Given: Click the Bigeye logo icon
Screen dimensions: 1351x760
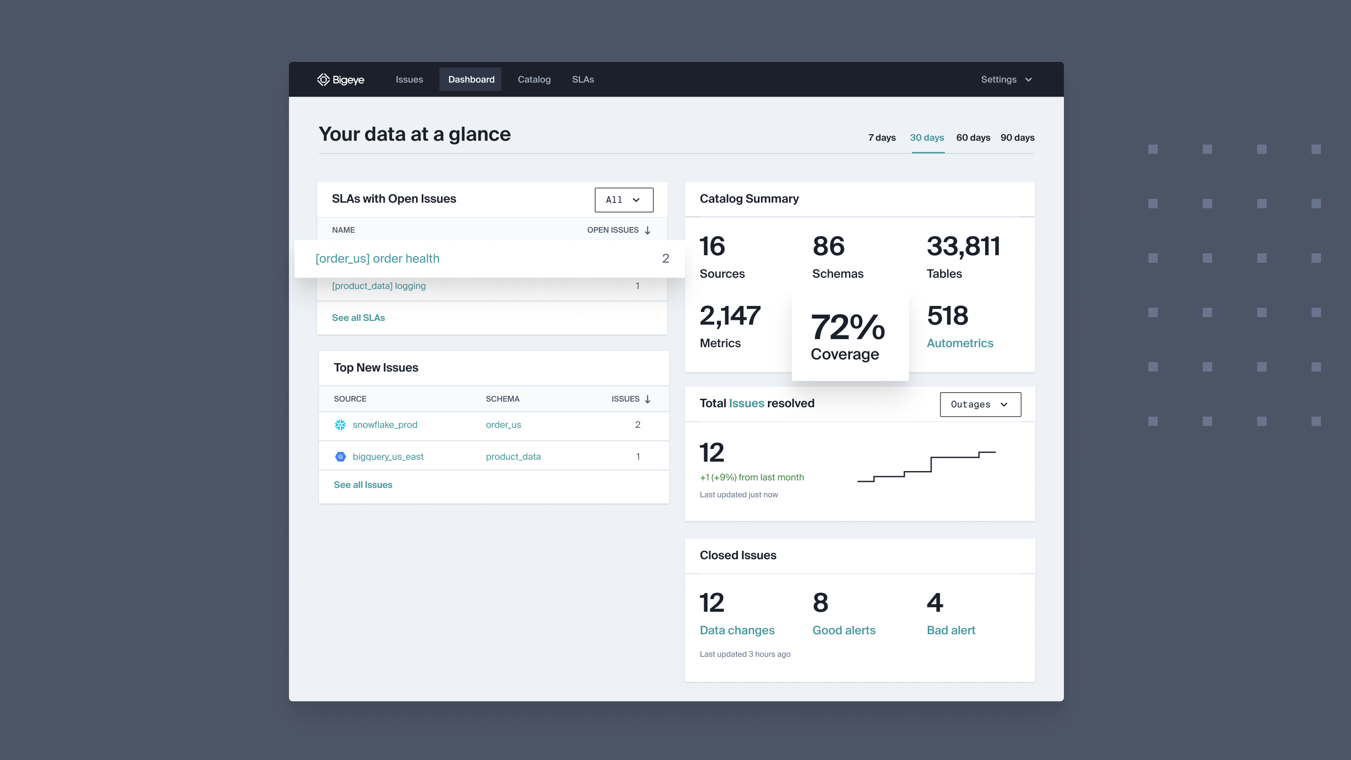Looking at the screenshot, I should coord(323,79).
